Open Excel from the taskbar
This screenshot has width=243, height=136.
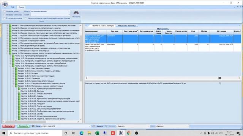pos(97,133)
